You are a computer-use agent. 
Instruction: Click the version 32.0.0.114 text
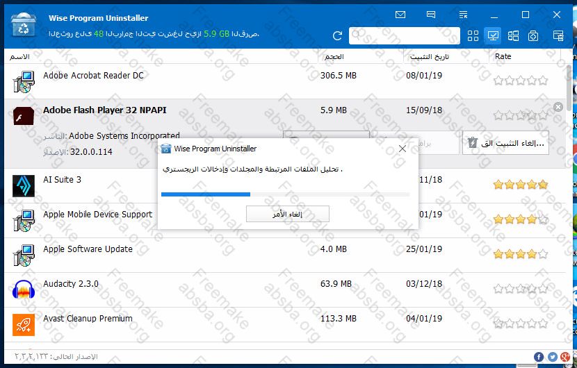click(x=91, y=151)
